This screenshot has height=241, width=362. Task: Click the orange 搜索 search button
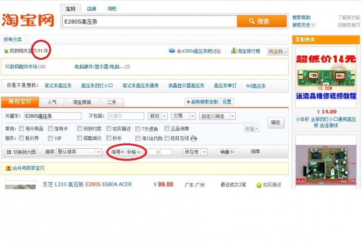pyautogui.click(x=262, y=21)
